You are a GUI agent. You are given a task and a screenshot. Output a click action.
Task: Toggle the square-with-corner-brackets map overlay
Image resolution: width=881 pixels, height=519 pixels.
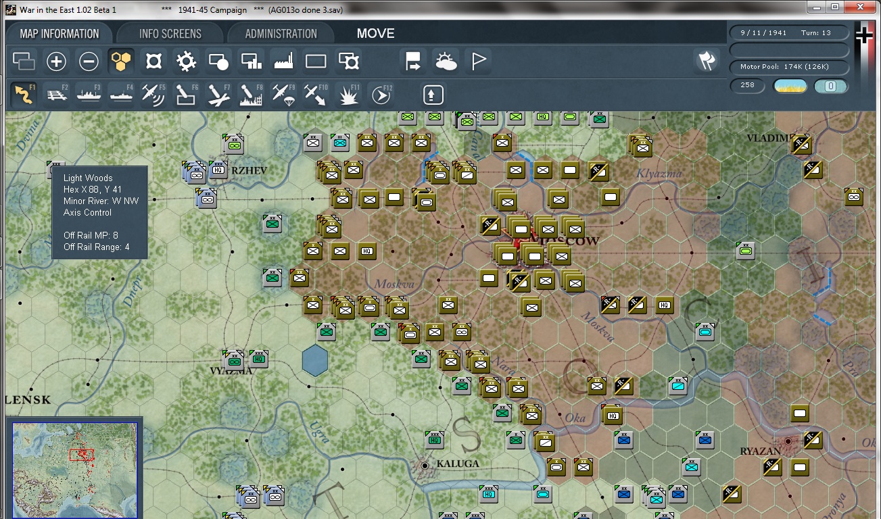coord(153,62)
